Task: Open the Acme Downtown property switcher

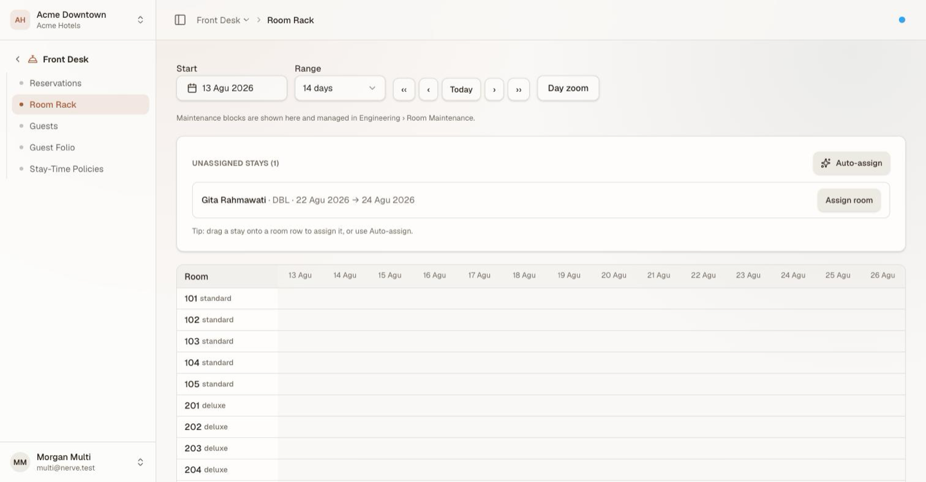Action: [78, 20]
